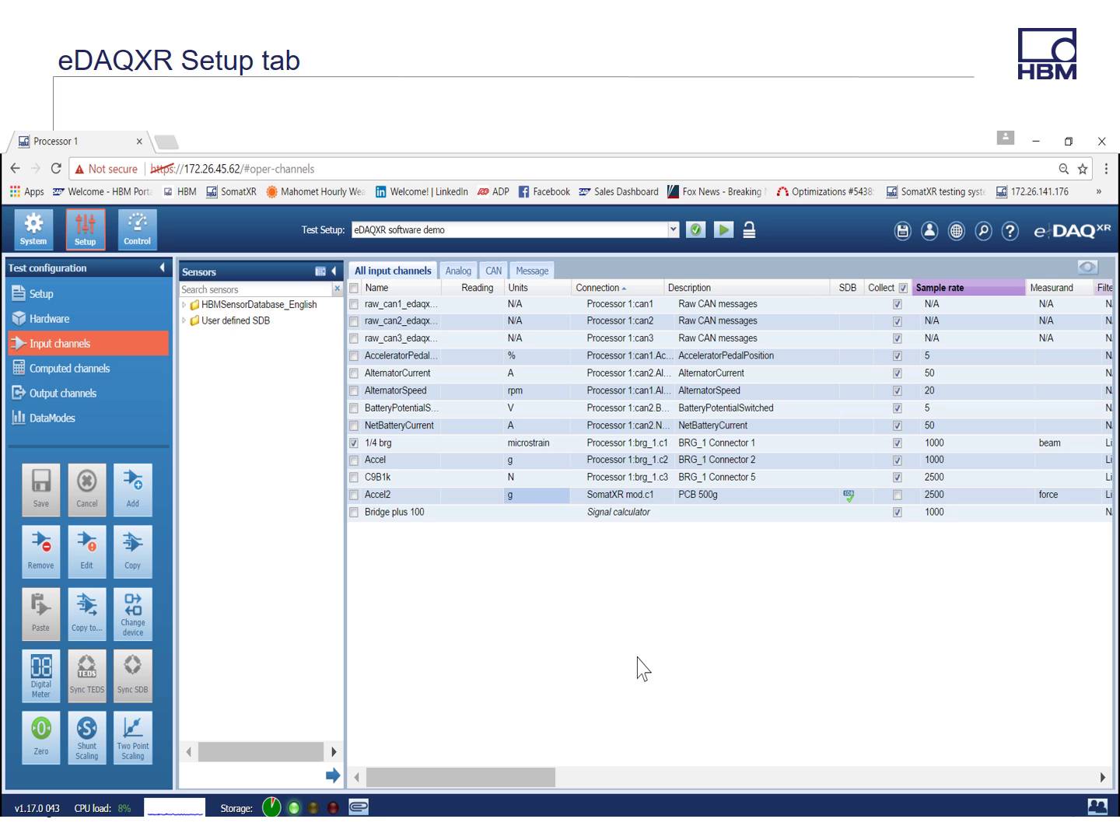The width and height of the screenshot is (1120, 840).
Task: Open the Control section
Action: pos(137,229)
